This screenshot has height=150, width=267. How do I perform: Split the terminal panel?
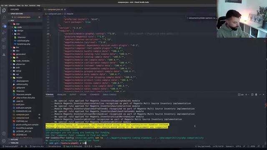(x=252, y=95)
